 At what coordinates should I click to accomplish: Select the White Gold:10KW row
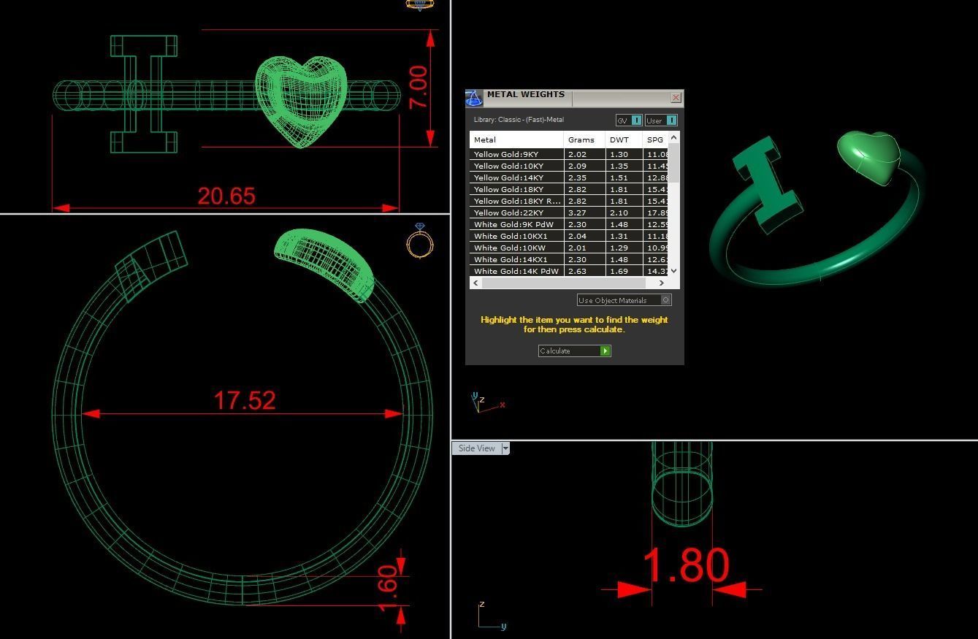[x=568, y=248]
